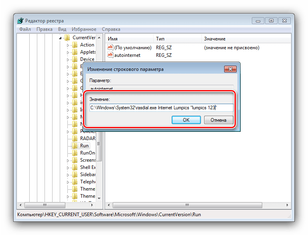Open the Правка menu
The image size is (308, 235).
(x=45, y=29)
